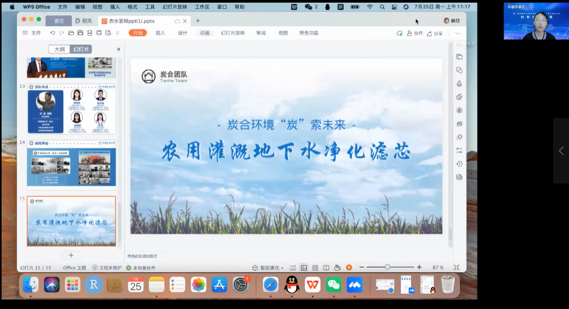This screenshot has height=309, width=569.
Task: Switch to grid/slide sorter view icon in status bar
Action: [315, 267]
